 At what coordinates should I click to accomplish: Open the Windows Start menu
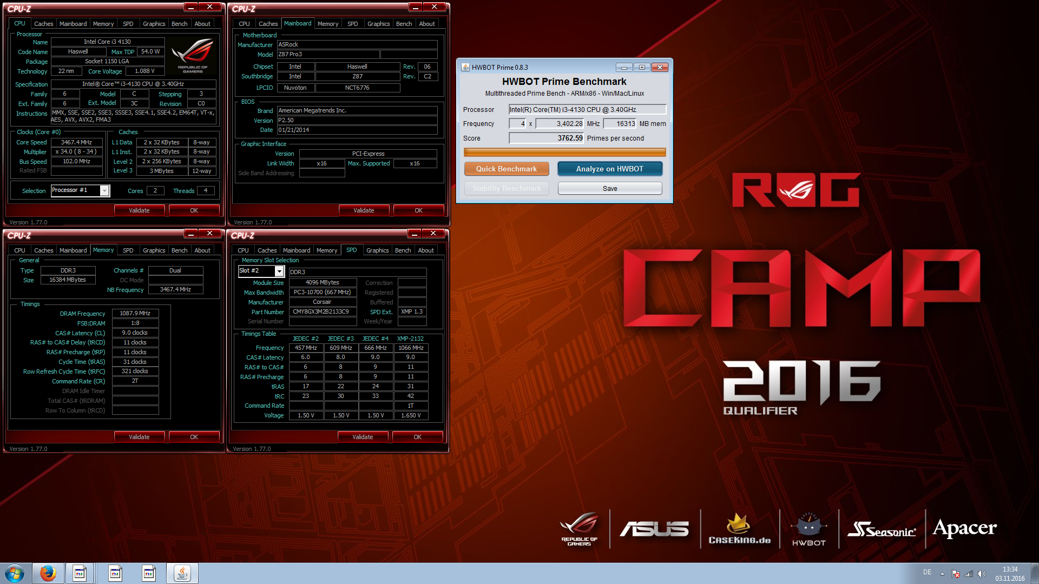[15, 573]
